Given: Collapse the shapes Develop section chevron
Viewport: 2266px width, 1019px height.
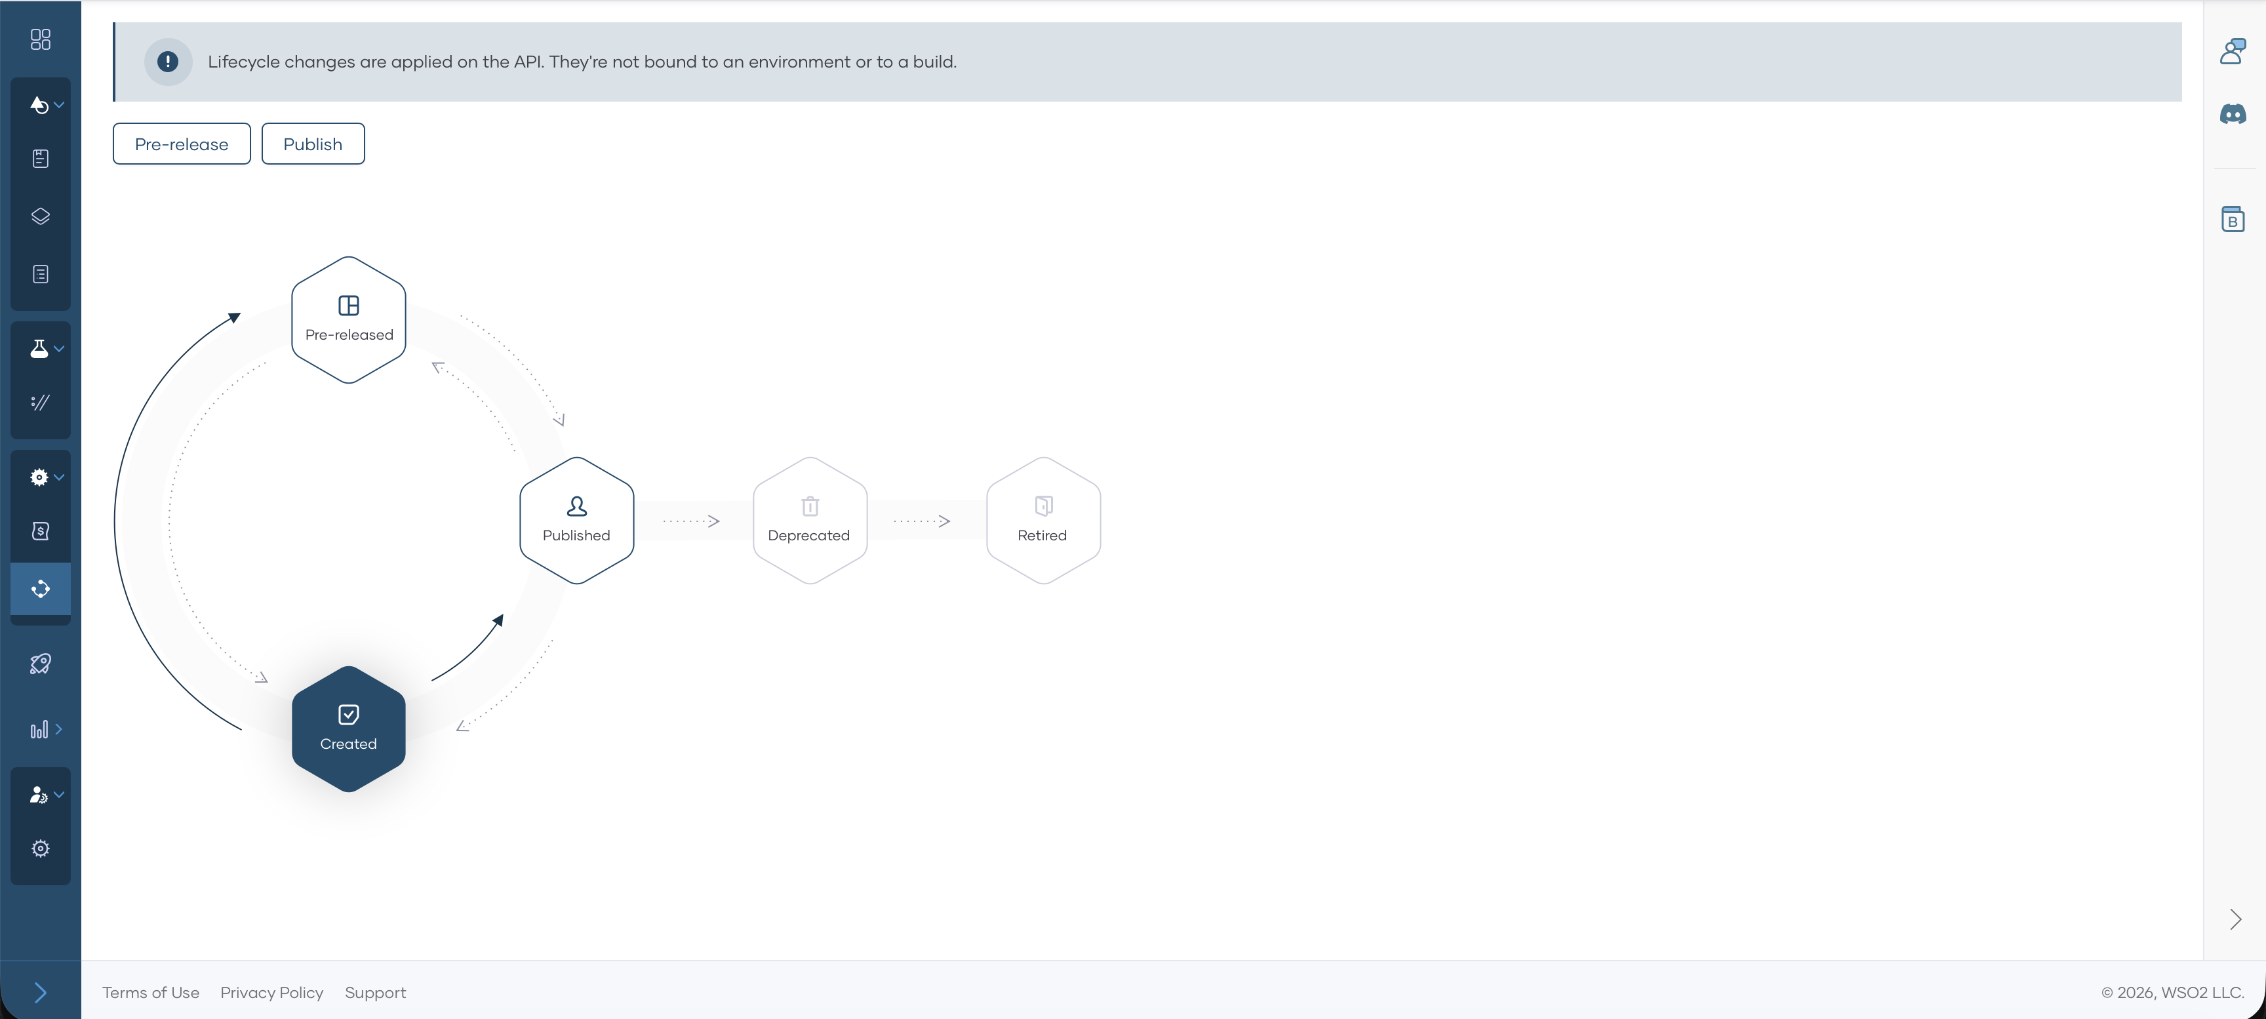Looking at the screenshot, I should (59, 105).
